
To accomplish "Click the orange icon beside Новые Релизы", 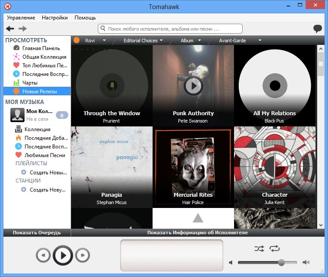I will coord(16,91).
